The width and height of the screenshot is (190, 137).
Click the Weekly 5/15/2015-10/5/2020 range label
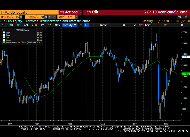point(166,21)
